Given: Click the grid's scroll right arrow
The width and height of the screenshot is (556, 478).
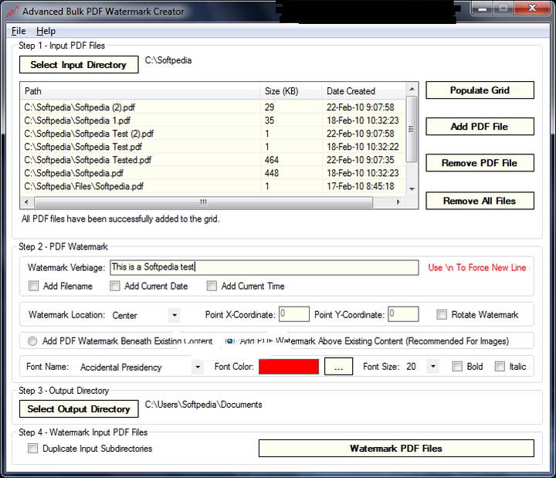Looking at the screenshot, I should [x=398, y=202].
